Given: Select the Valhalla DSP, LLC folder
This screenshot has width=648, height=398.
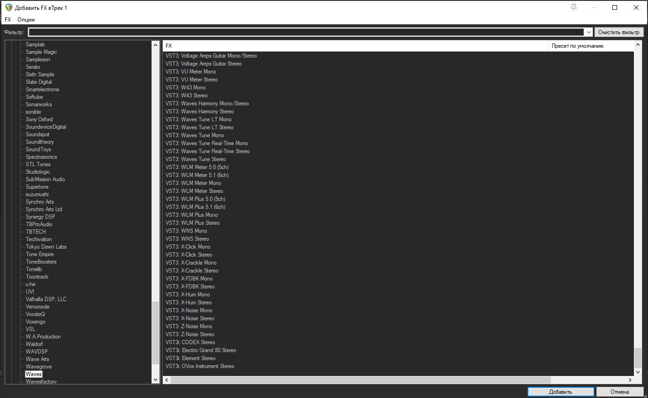Looking at the screenshot, I should pyautogui.click(x=46, y=299).
